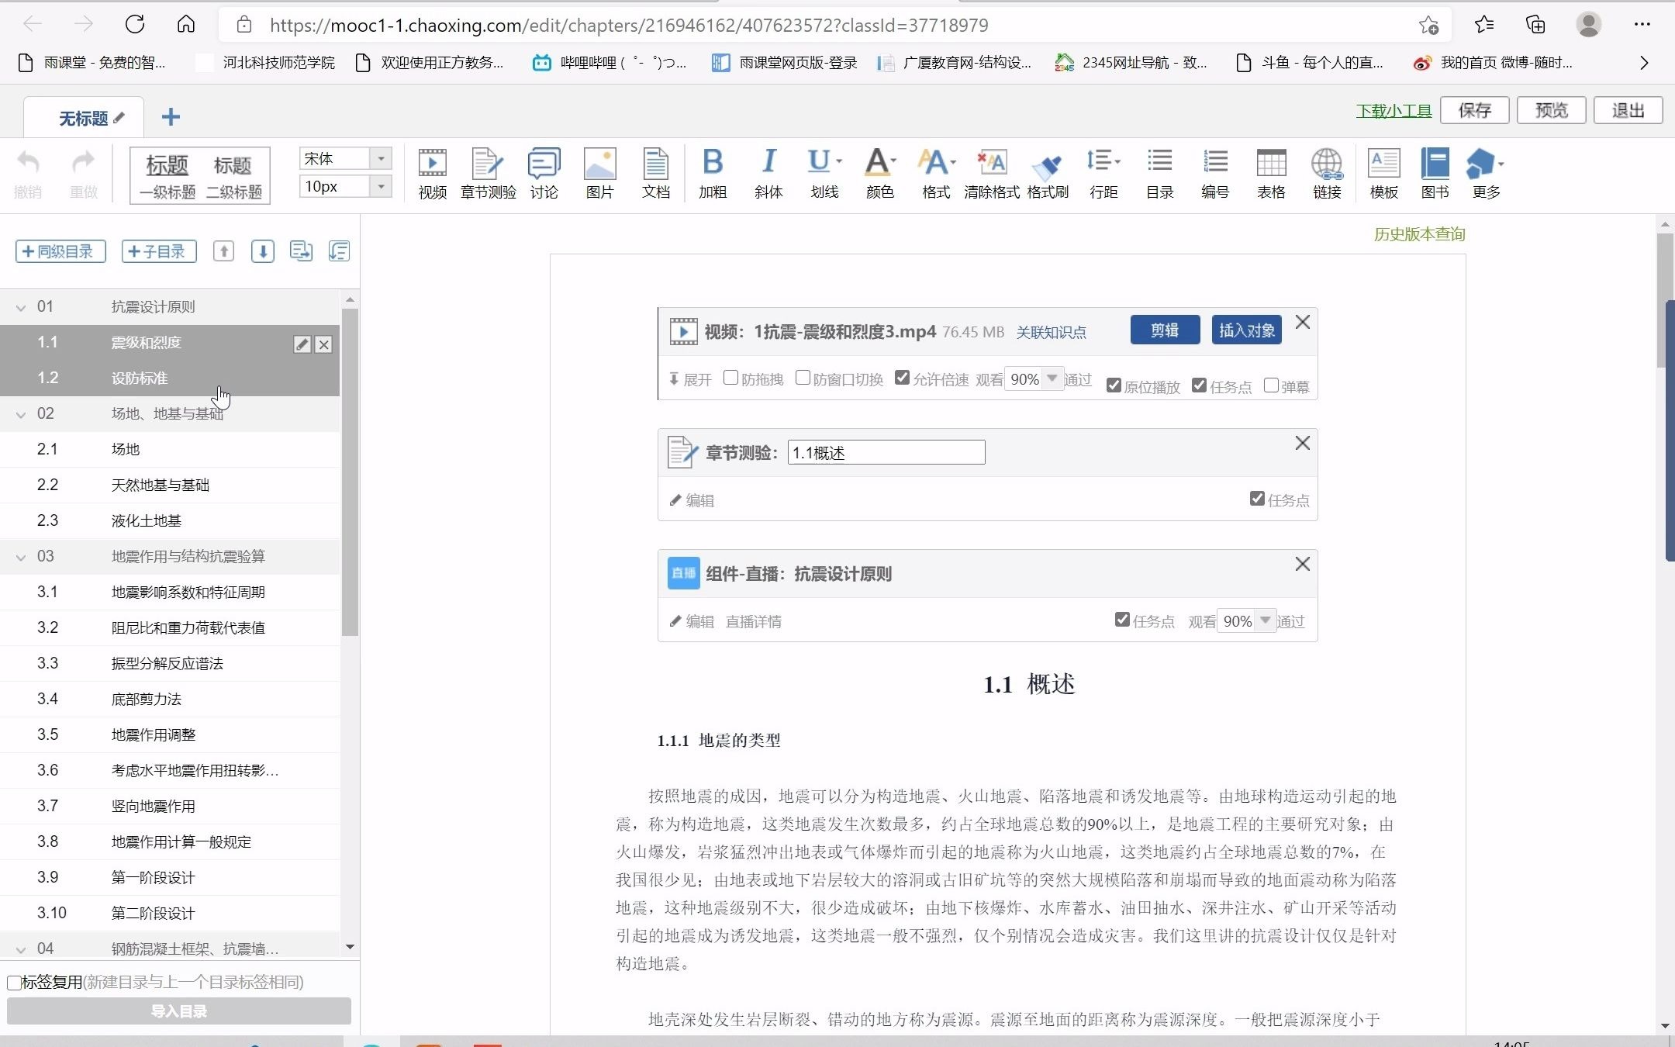Uncheck video 任务点 checkbox
The width and height of the screenshot is (1675, 1047).
(x=1199, y=385)
